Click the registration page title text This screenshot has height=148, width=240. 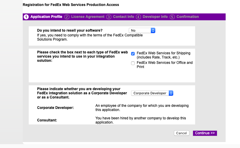(x=71, y=5)
